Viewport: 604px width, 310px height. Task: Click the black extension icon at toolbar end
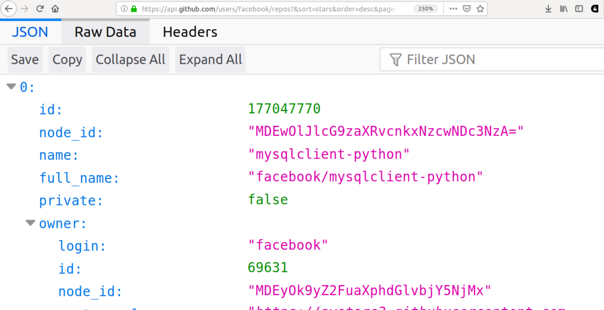pos(595,9)
